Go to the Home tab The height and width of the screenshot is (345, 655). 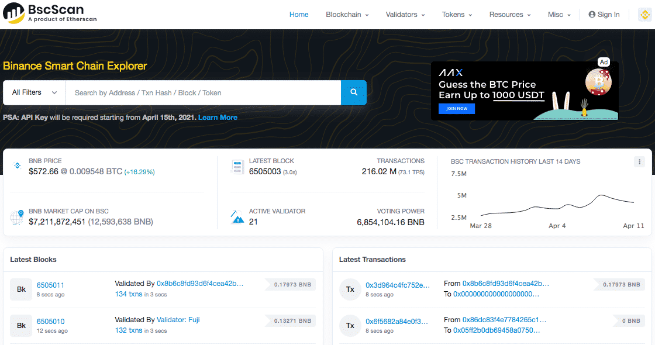299,15
